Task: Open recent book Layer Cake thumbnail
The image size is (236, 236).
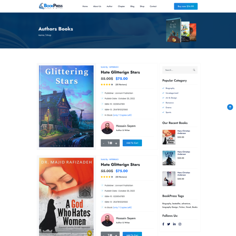Action: click(169, 158)
